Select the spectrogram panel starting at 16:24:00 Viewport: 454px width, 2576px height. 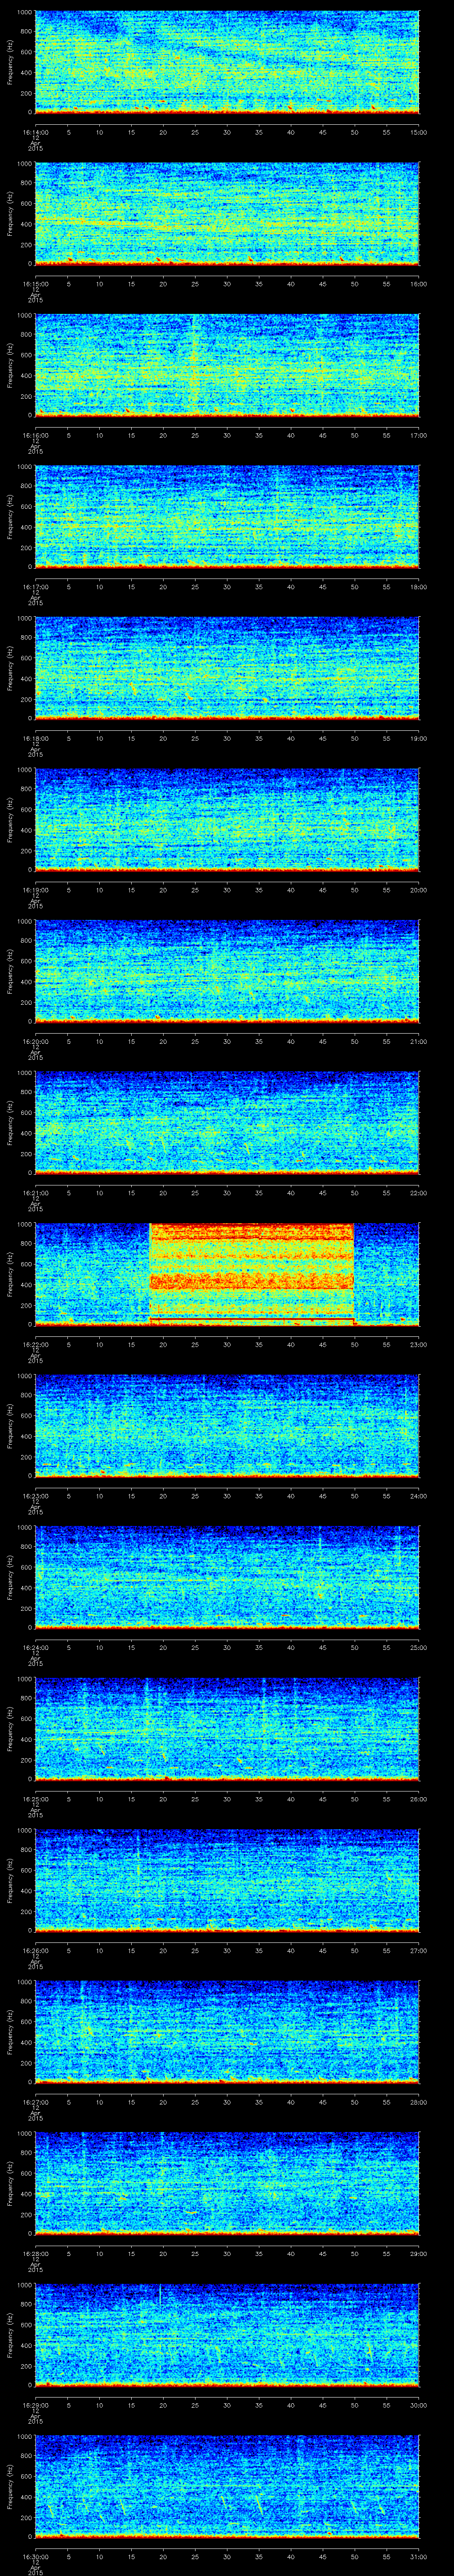pos(227,1577)
